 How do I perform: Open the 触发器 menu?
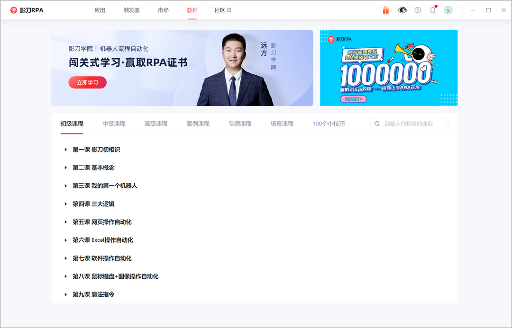tap(131, 9)
